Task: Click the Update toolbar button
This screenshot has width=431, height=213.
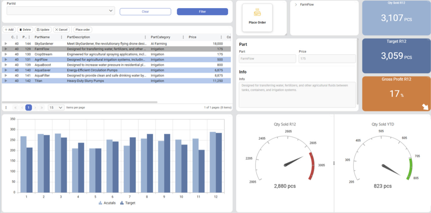Action: point(43,30)
